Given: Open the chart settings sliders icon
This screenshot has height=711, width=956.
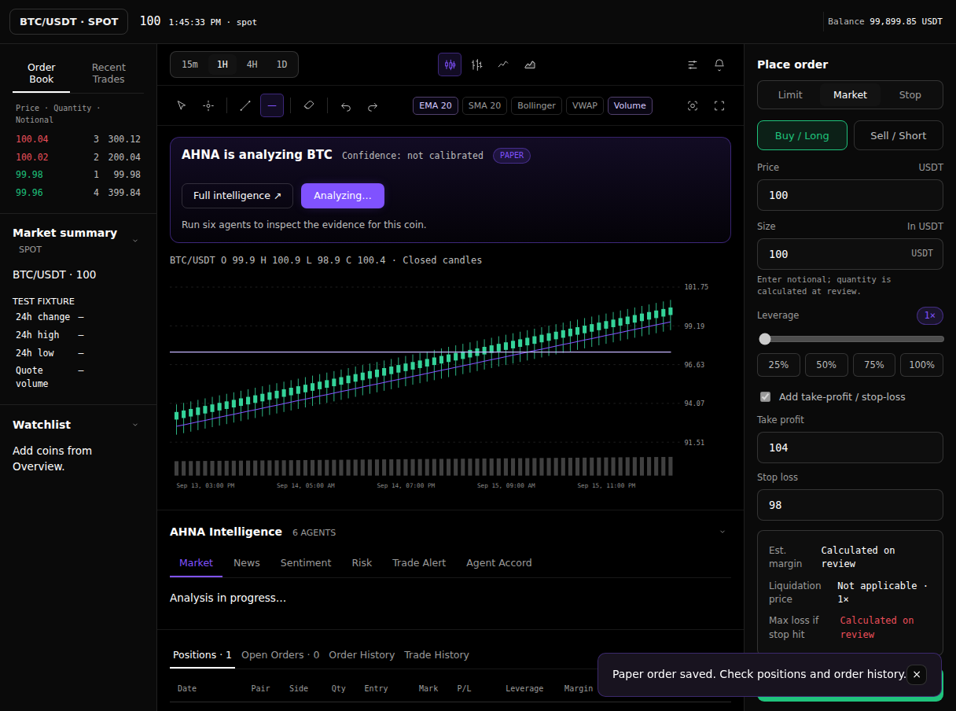Looking at the screenshot, I should [693, 64].
